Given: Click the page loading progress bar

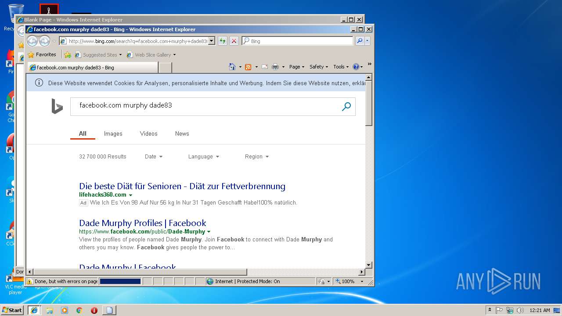Looking at the screenshot, I should 120,281.
